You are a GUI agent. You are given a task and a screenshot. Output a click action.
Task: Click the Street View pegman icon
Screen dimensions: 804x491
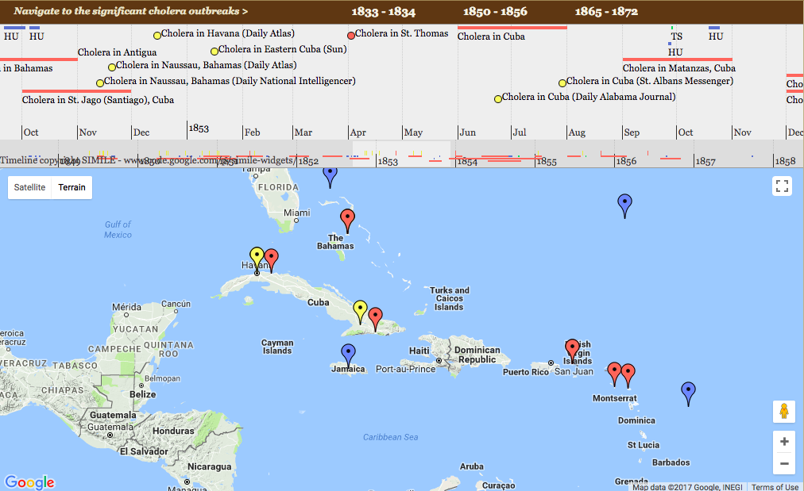(783, 412)
